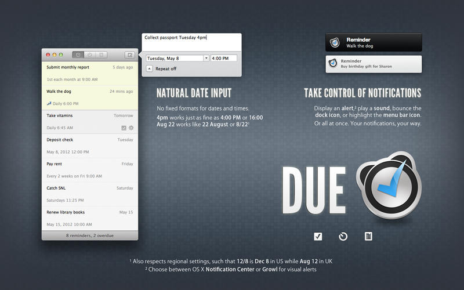Select the Take vitamins reminder title

60,115
